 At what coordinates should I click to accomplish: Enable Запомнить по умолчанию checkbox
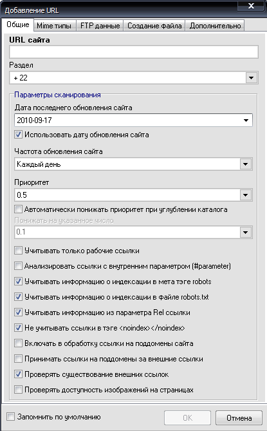tap(11, 417)
